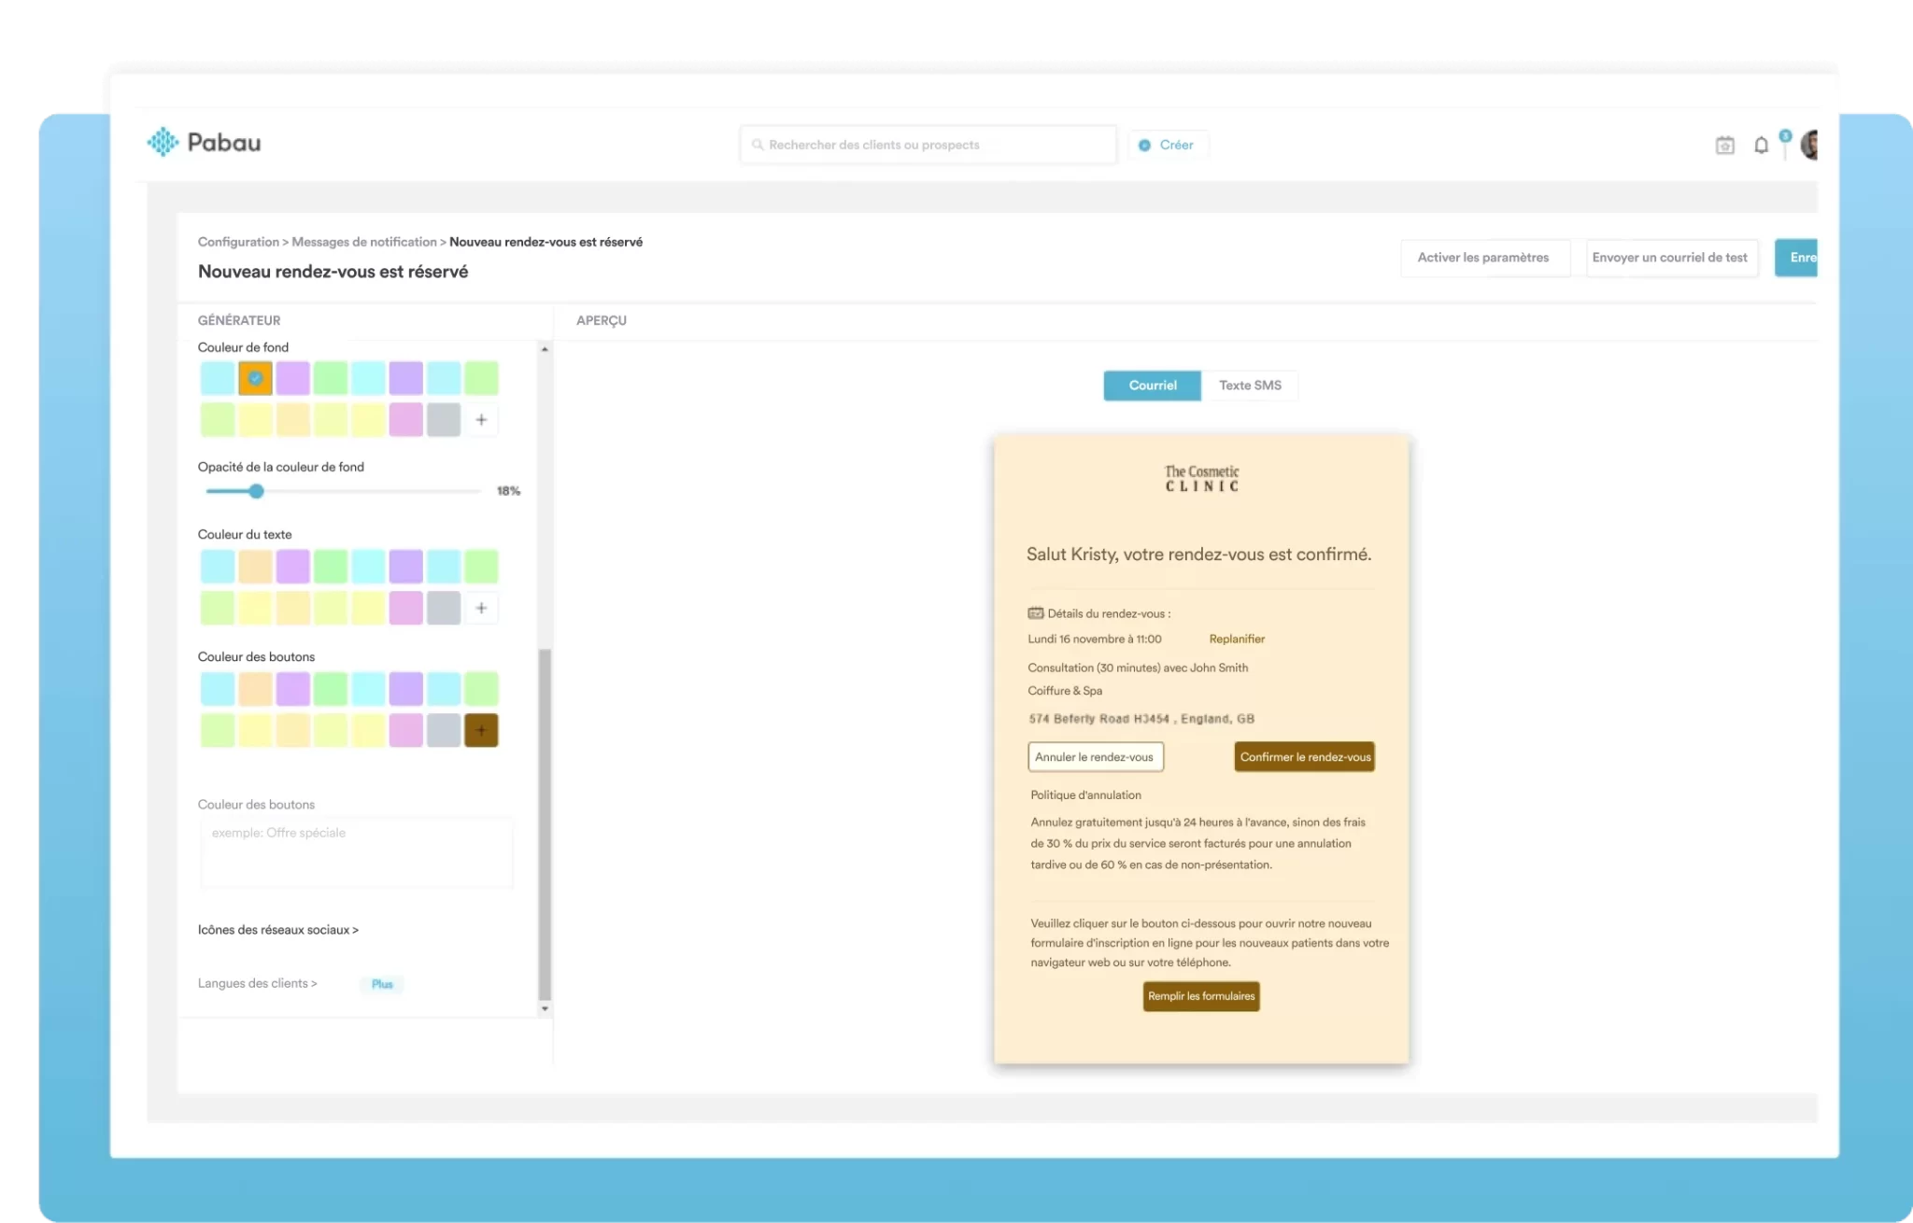This screenshot has height=1223, width=1913.
Task: Select the checked orange background swatch
Action: point(255,378)
